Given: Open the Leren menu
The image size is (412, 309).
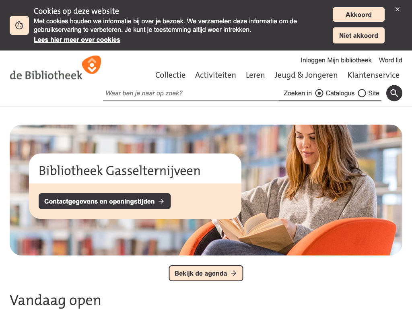Looking at the screenshot, I should coord(255,75).
